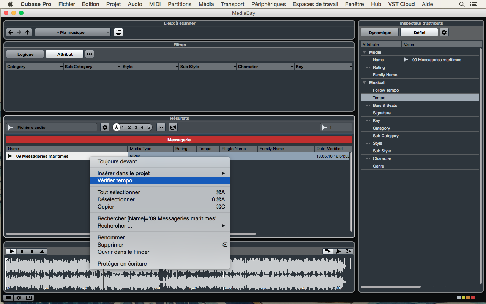Enable auto play for new selections
Screen dimensions: 486x304
(x=328, y=251)
